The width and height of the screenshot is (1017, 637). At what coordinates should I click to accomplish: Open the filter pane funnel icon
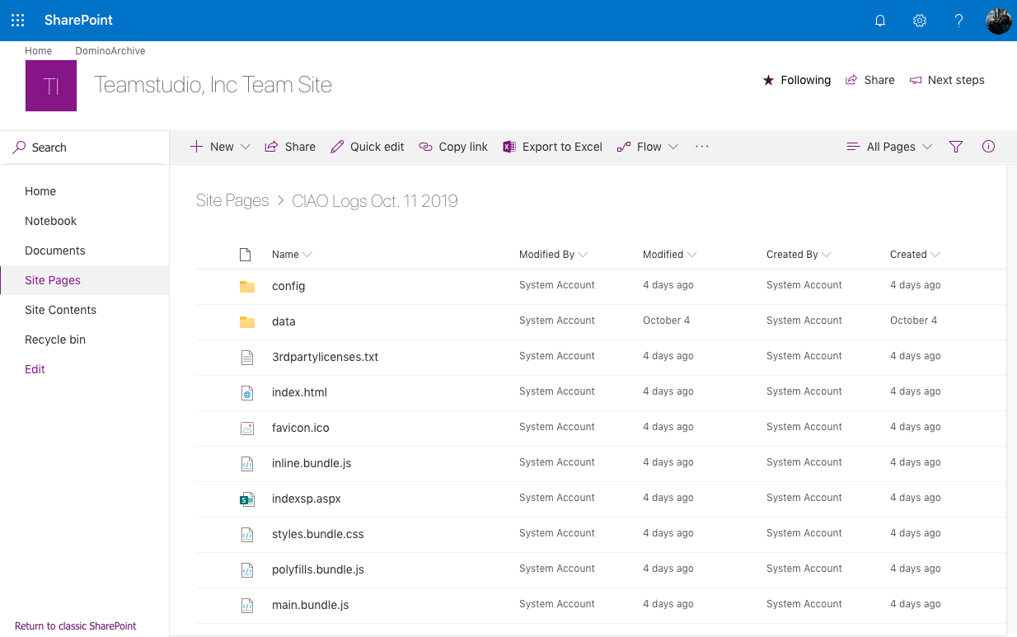[956, 147]
